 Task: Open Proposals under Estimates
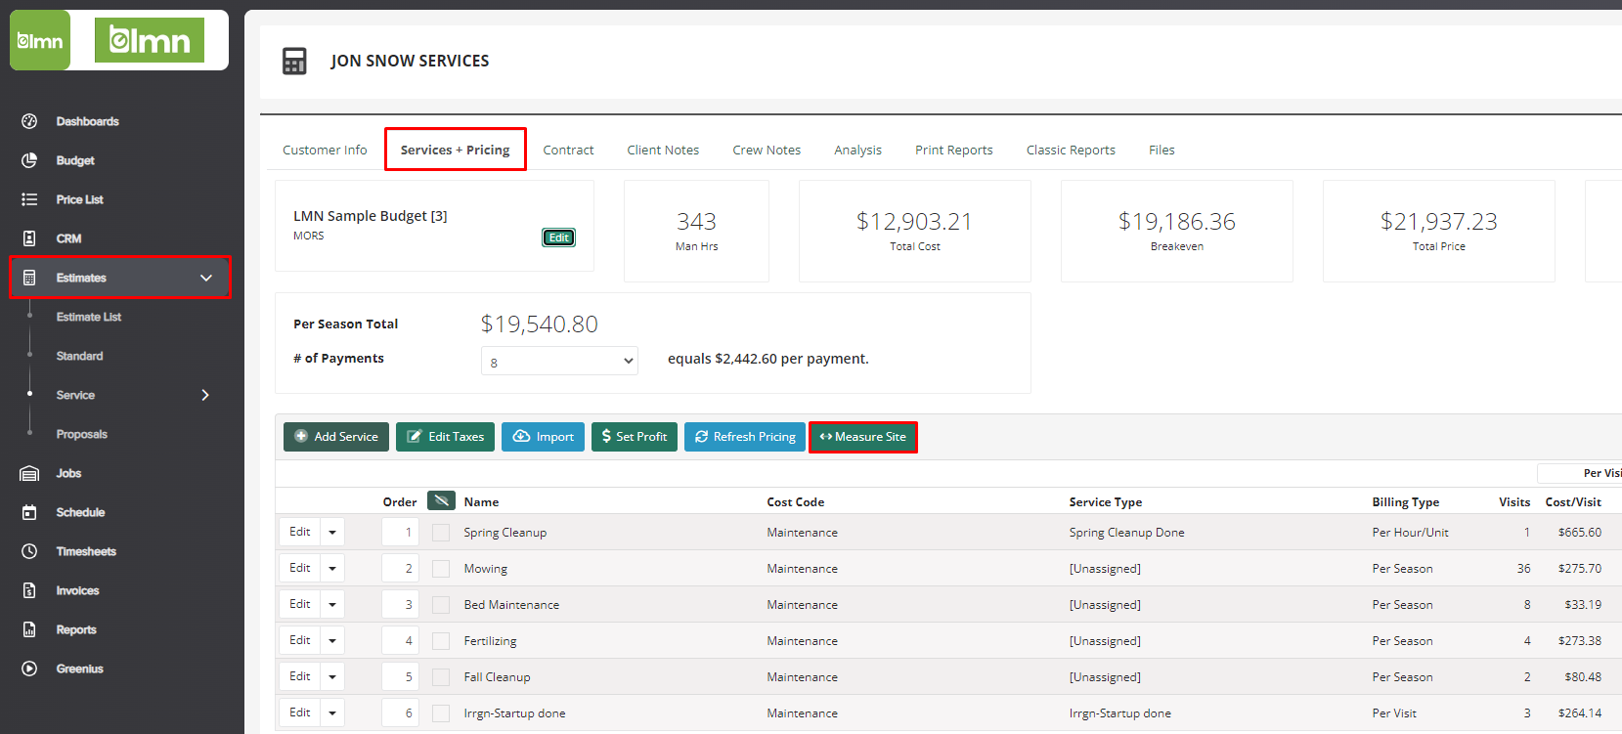(82, 434)
